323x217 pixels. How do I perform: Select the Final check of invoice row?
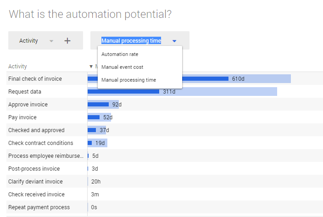35,79
